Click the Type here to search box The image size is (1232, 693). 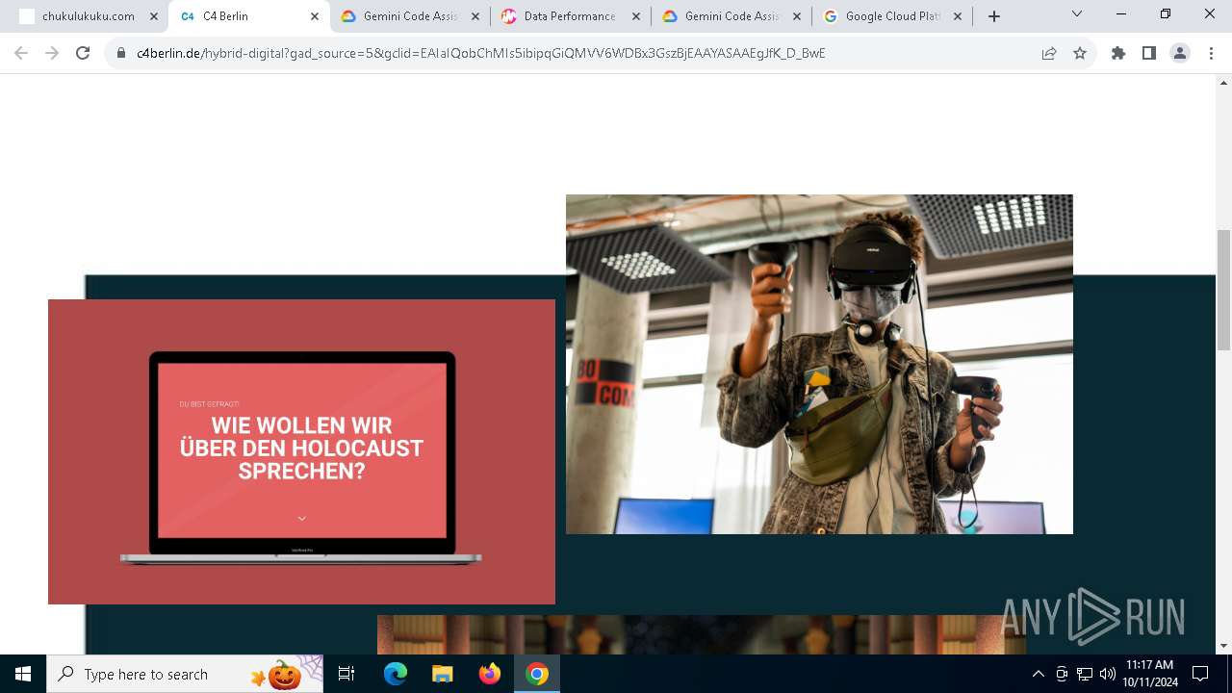point(185,674)
